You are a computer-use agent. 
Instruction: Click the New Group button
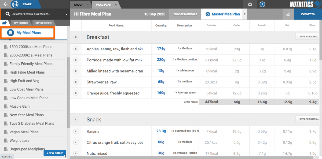tap(55, 153)
